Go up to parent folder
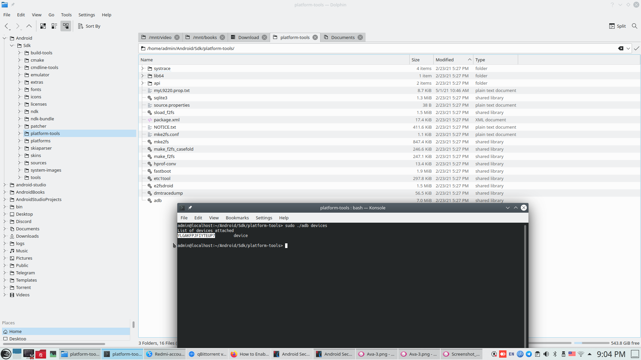Viewport: 641px width, 360px height. coord(29,26)
